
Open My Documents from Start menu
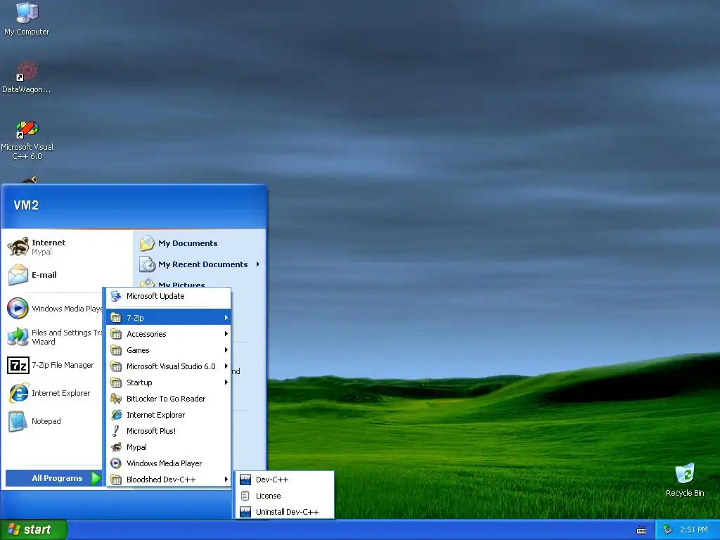pyautogui.click(x=200, y=243)
